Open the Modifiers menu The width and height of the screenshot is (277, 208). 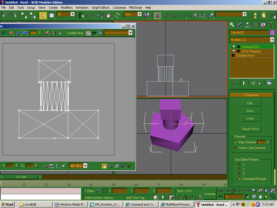[67, 8]
